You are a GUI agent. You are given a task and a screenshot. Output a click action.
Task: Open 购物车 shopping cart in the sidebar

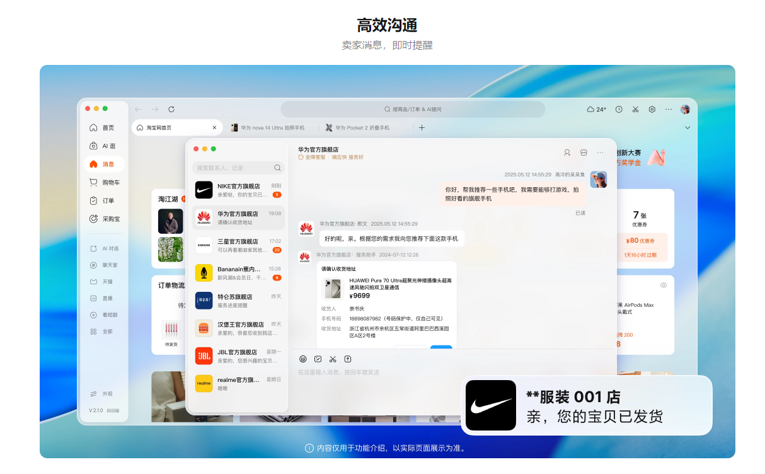(x=103, y=182)
